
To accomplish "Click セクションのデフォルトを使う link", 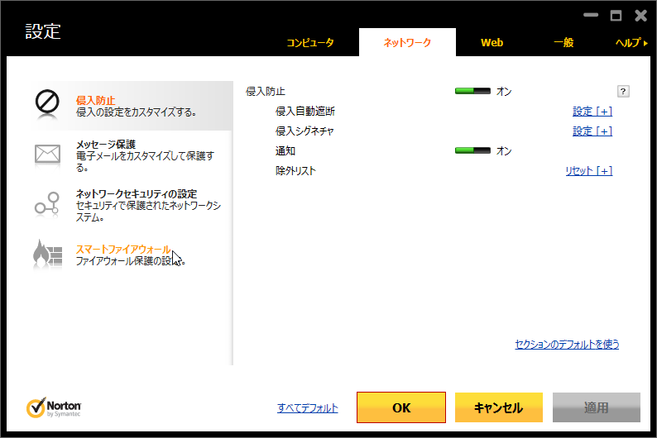I will click(567, 345).
